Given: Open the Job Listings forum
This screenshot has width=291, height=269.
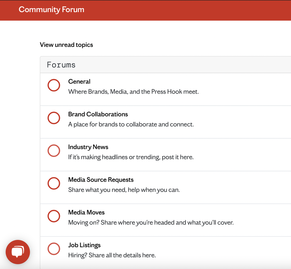Looking at the screenshot, I should pos(84,245).
